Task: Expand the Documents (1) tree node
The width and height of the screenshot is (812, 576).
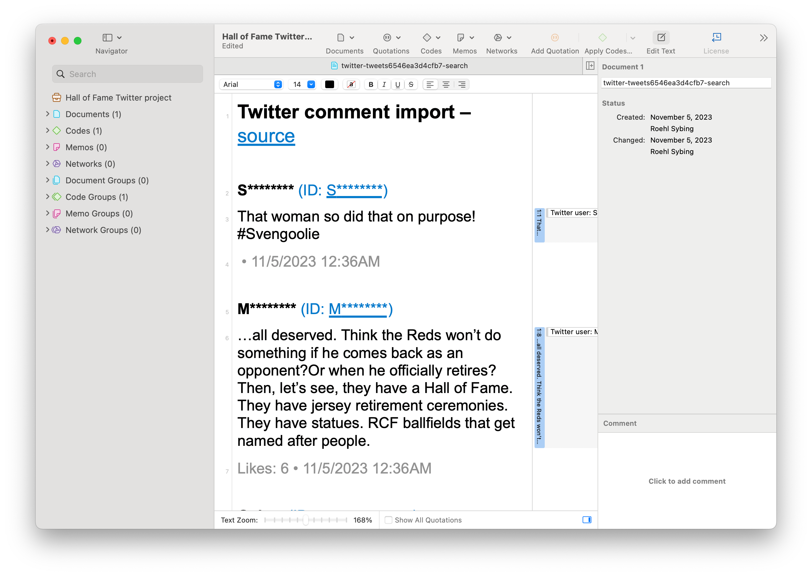Action: coord(47,114)
